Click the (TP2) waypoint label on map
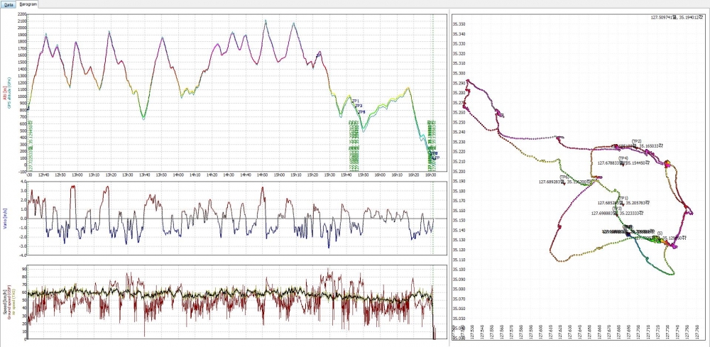 pos(636,141)
